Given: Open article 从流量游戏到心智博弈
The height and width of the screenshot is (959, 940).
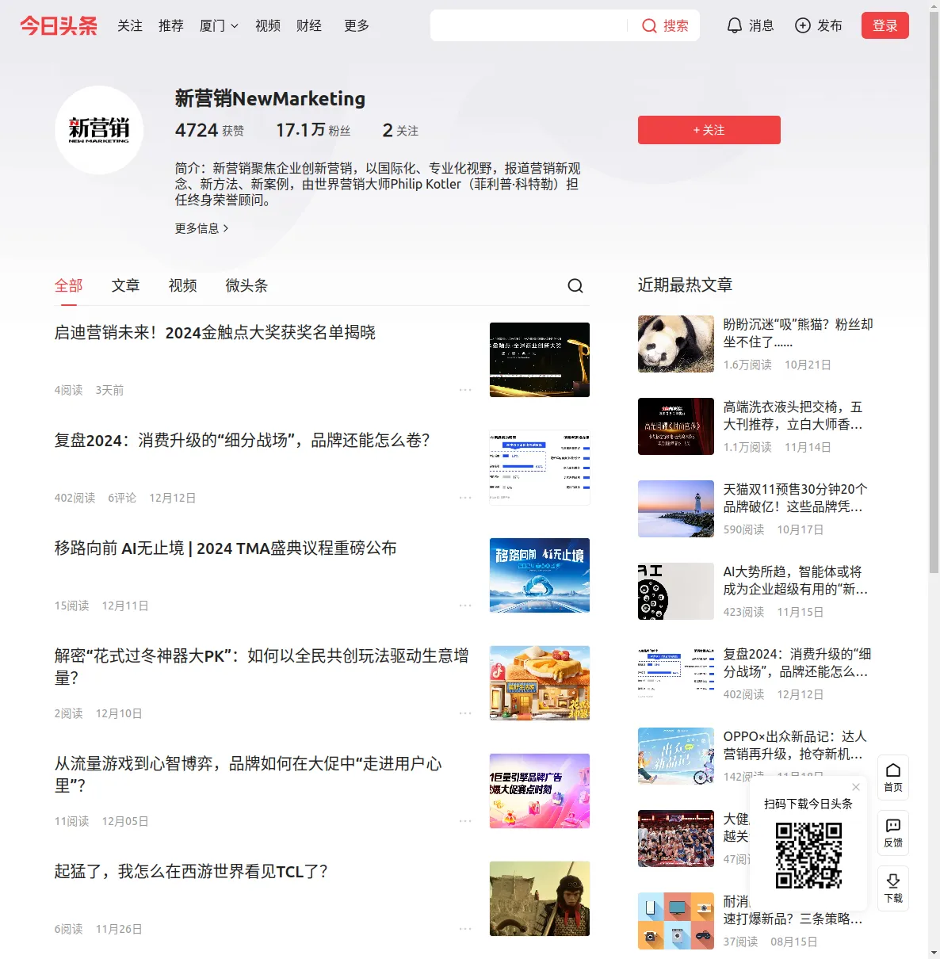Looking at the screenshot, I should [x=248, y=774].
